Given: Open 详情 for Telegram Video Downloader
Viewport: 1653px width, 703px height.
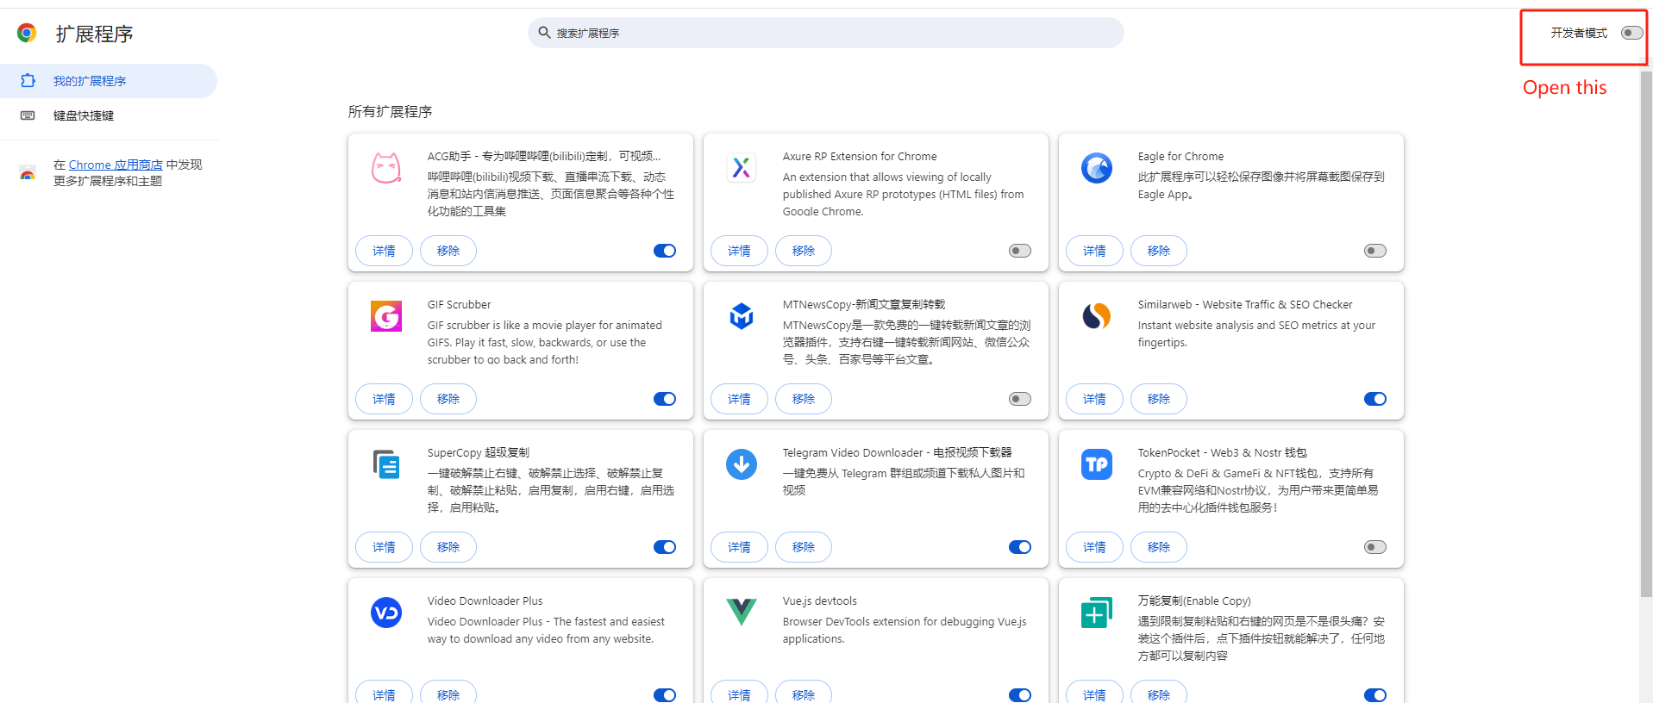Looking at the screenshot, I should [x=739, y=547].
